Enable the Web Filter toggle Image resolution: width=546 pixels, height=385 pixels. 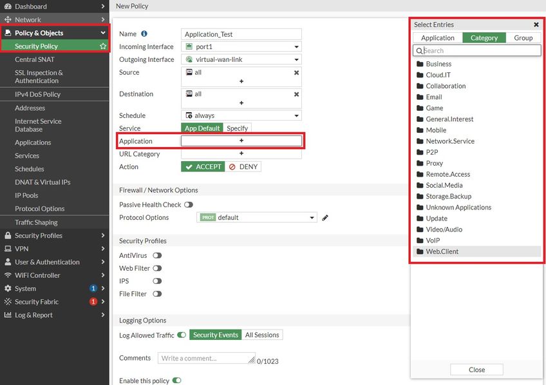pyautogui.click(x=157, y=268)
